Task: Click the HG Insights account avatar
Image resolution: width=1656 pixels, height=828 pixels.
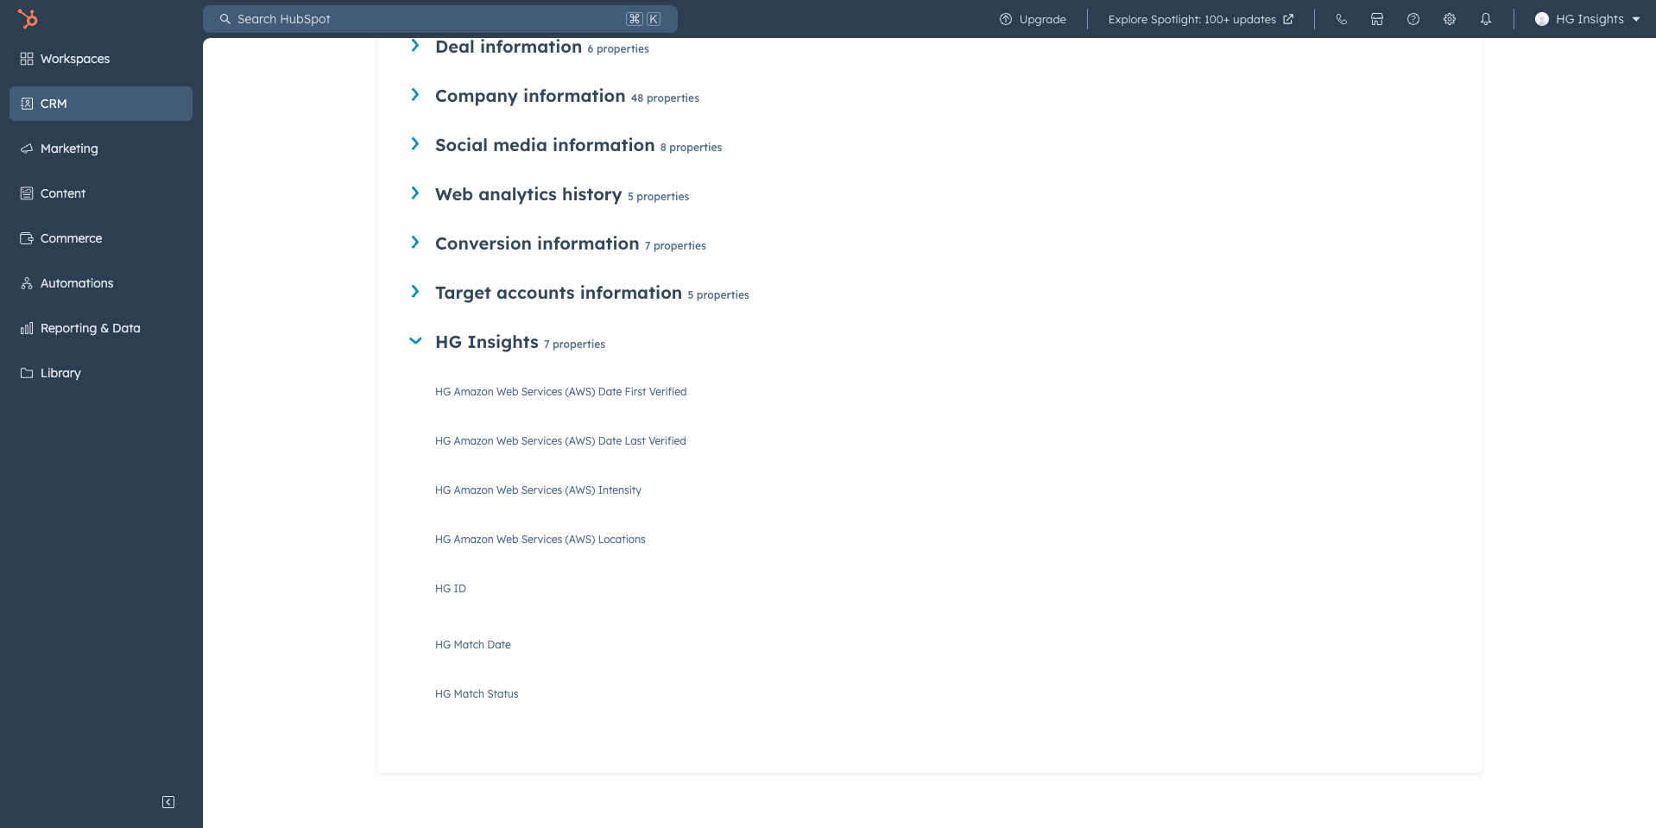Action: pos(1542,19)
